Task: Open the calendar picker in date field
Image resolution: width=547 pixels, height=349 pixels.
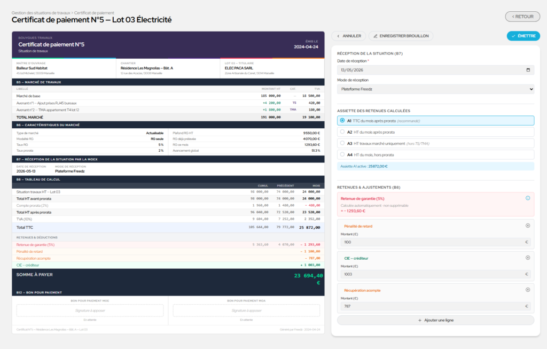Action: tap(528, 70)
